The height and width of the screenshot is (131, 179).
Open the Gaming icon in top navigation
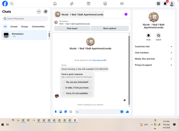coord(122,4)
